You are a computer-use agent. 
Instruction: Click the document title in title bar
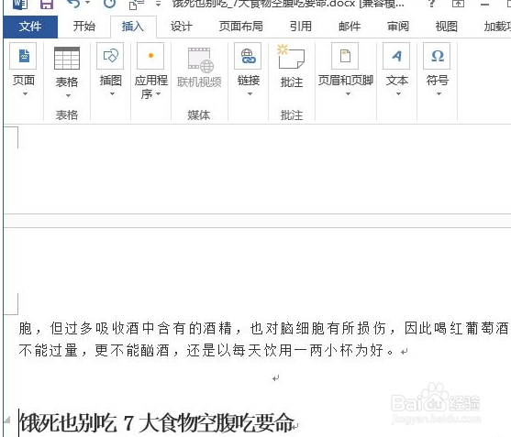click(x=288, y=5)
